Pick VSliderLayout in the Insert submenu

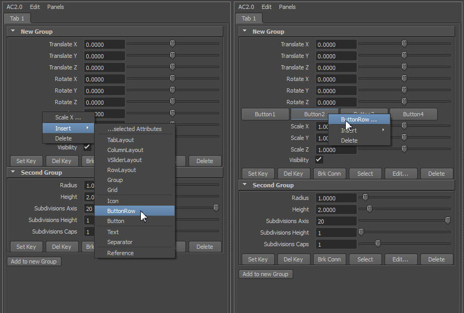[124, 160]
